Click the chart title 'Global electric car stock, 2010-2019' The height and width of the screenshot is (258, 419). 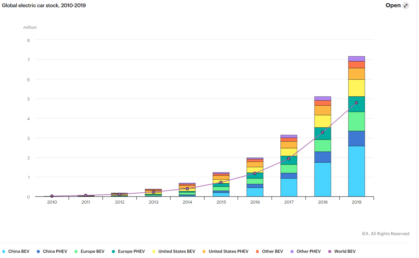click(44, 5)
